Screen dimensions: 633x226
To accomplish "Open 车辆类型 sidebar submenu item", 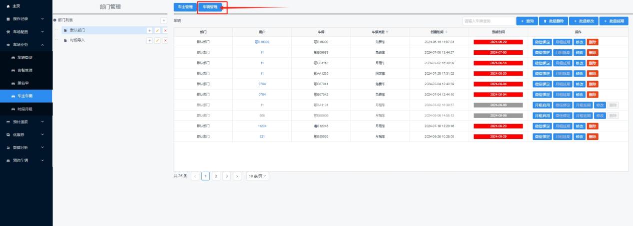I will (26, 58).
